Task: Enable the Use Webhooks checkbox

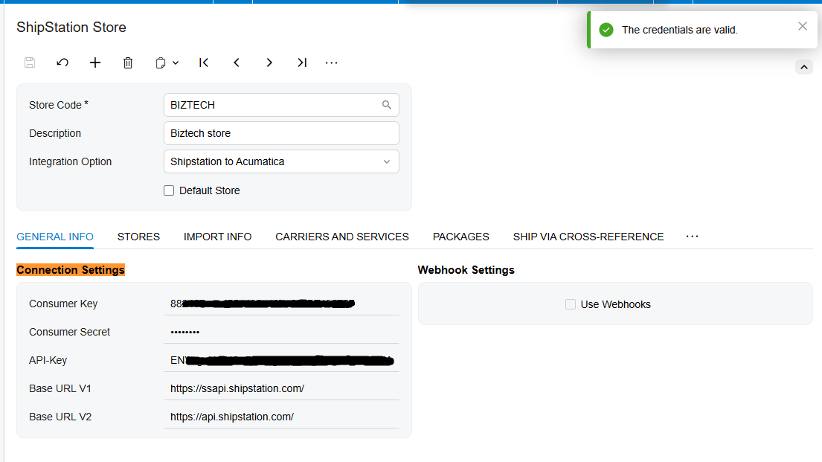Action: [x=571, y=304]
